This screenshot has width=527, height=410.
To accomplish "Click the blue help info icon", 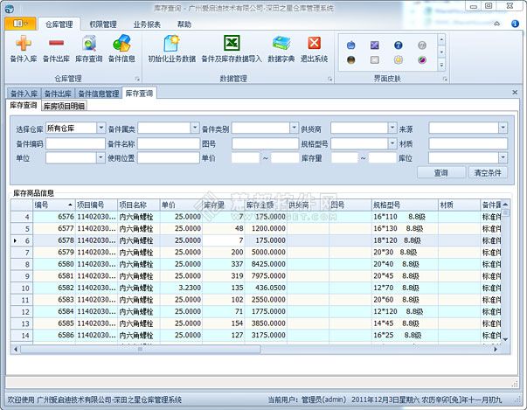I will (515, 24).
